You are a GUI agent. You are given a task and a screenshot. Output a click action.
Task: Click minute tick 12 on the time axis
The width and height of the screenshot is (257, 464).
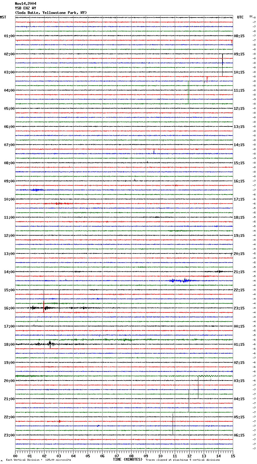[189, 456]
